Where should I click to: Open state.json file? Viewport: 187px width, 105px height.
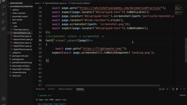(16, 76)
